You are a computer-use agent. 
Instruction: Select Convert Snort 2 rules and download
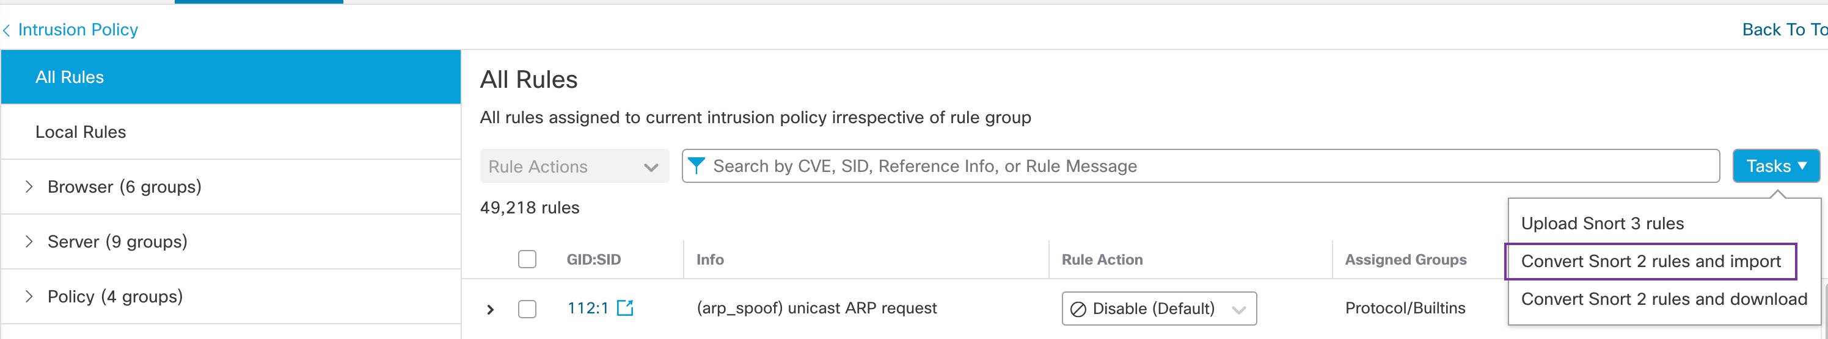1664,299
